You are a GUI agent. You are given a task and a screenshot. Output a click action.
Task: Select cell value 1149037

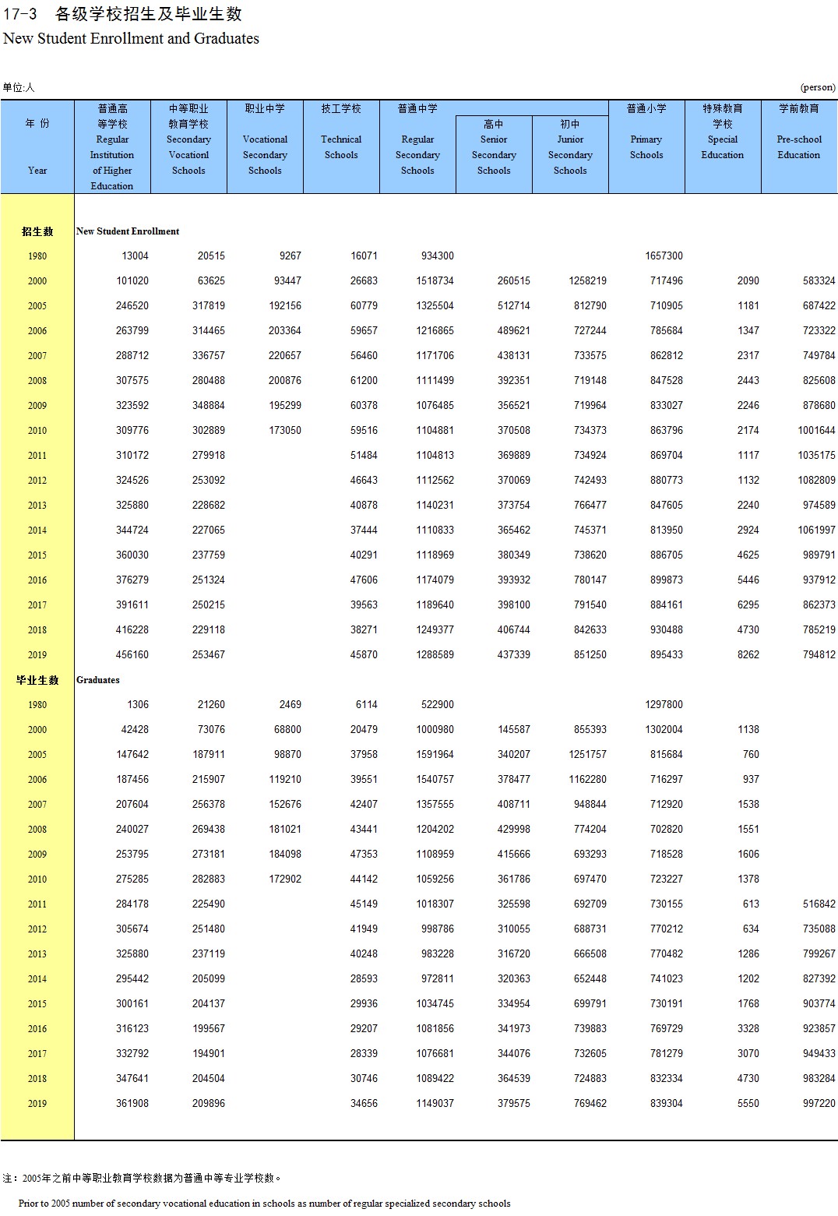435,1104
